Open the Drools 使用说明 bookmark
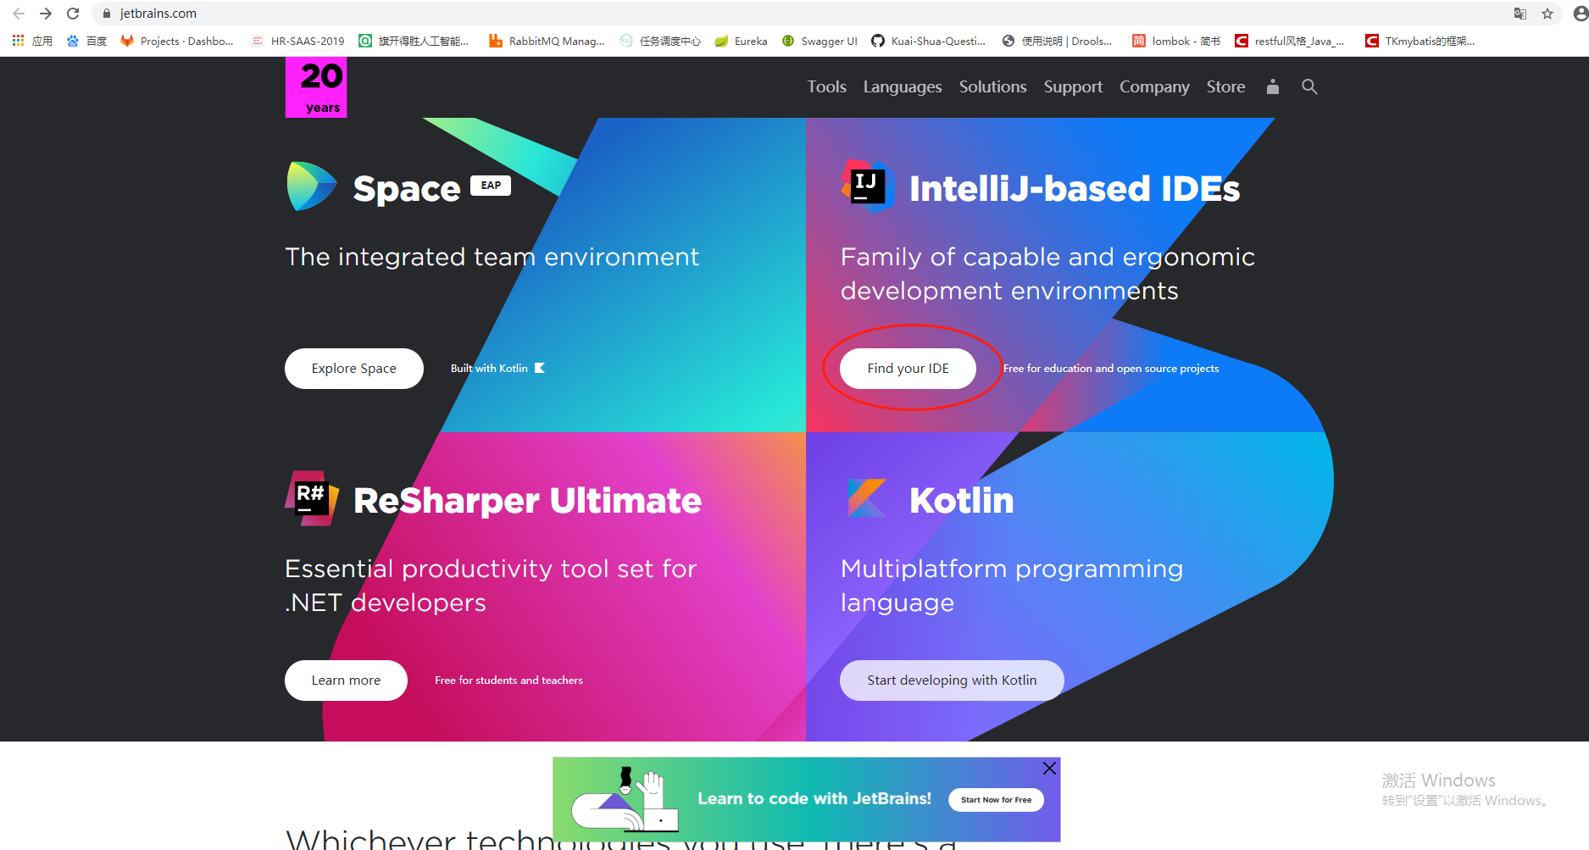 point(1057,41)
